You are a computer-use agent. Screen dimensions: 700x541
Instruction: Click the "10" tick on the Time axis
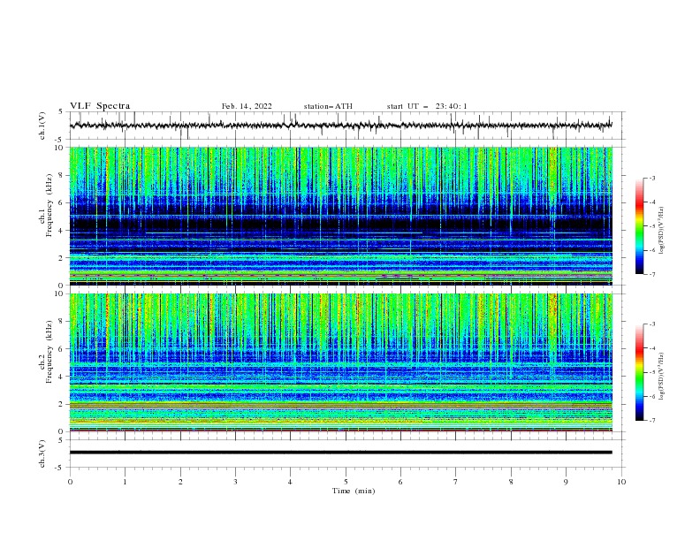coord(621,482)
